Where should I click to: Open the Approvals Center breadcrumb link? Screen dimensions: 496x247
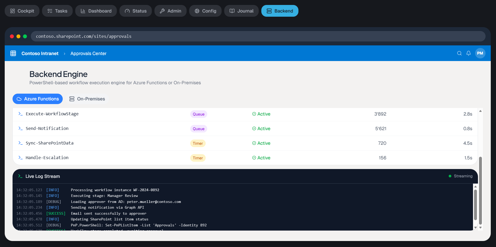click(x=88, y=53)
